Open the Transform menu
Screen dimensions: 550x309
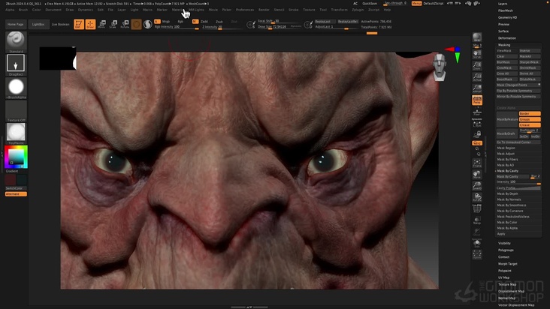[x=339, y=10]
